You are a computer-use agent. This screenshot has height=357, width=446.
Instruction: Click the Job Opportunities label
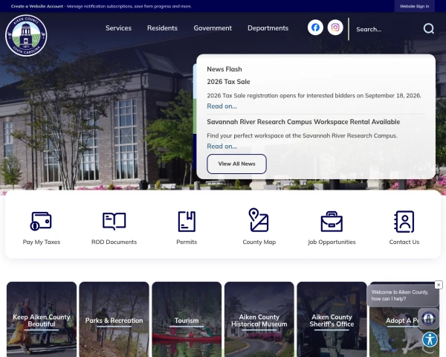click(332, 242)
